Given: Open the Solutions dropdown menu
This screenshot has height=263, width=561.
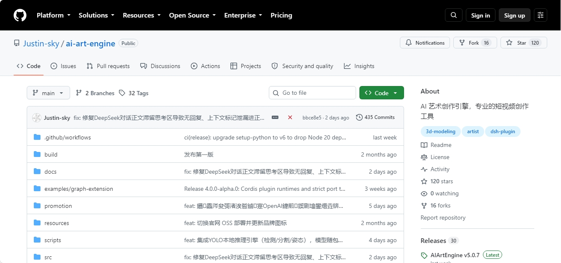Looking at the screenshot, I should click(x=96, y=15).
